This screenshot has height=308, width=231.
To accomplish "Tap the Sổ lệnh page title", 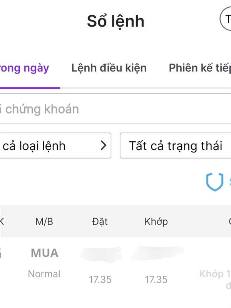I will pos(115,21).
